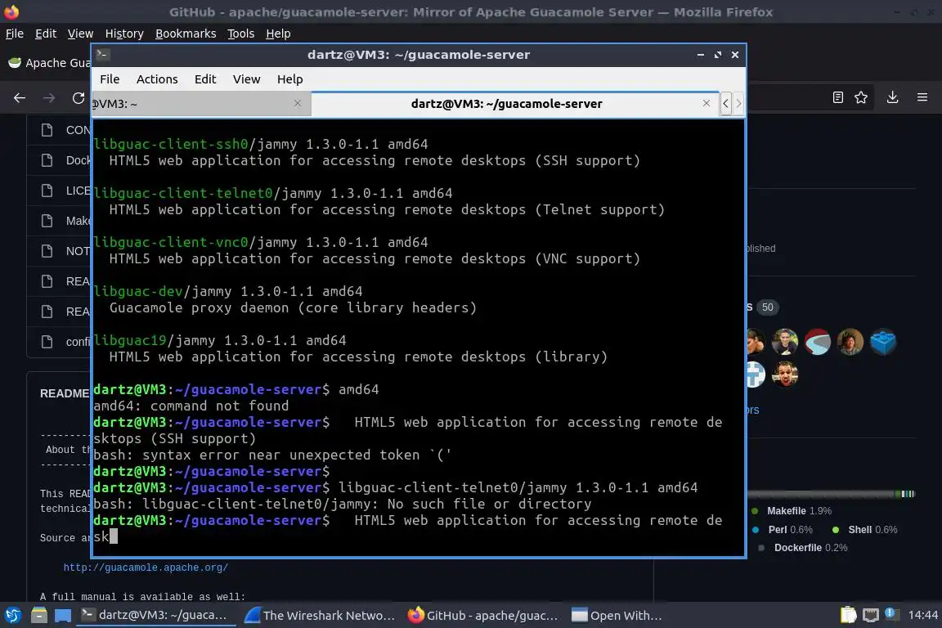The height and width of the screenshot is (628, 942).
Task: Click the README heading on the GitHub page
Action: 65,393
